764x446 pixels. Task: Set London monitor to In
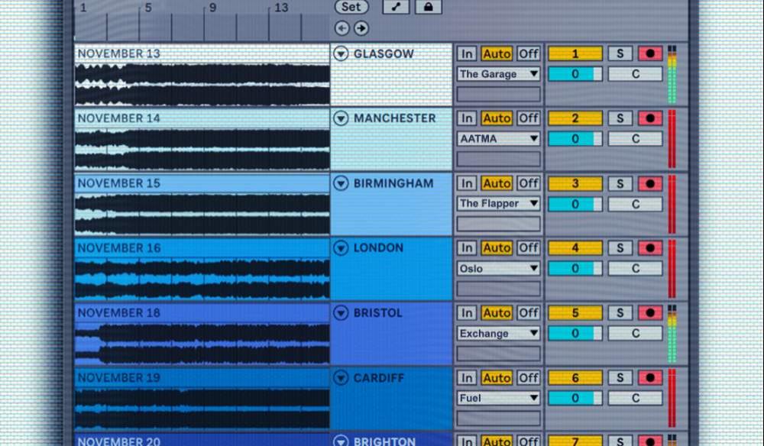click(467, 248)
